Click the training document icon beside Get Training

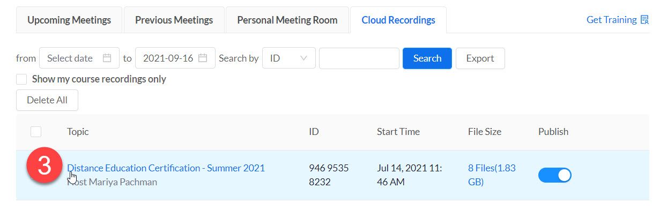[x=644, y=20]
